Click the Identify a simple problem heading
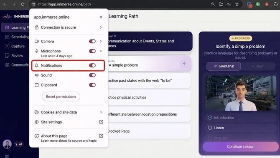This screenshot has width=280, height=158. coord(240,47)
